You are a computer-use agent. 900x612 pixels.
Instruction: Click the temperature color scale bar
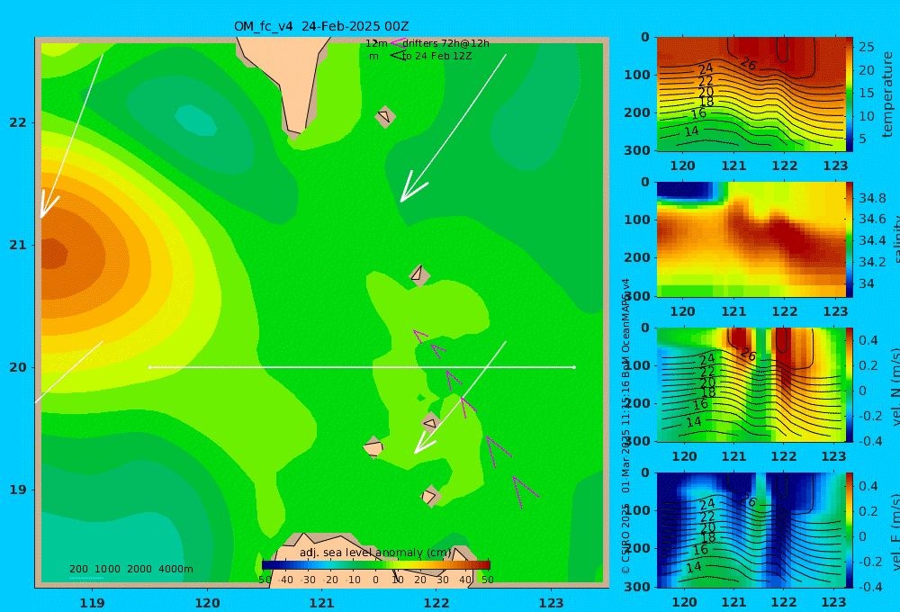[x=850, y=94]
